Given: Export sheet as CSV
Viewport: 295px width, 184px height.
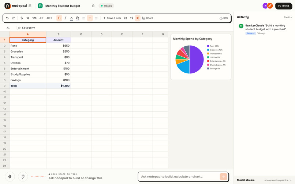Looking at the screenshot, I should pos(224,18).
